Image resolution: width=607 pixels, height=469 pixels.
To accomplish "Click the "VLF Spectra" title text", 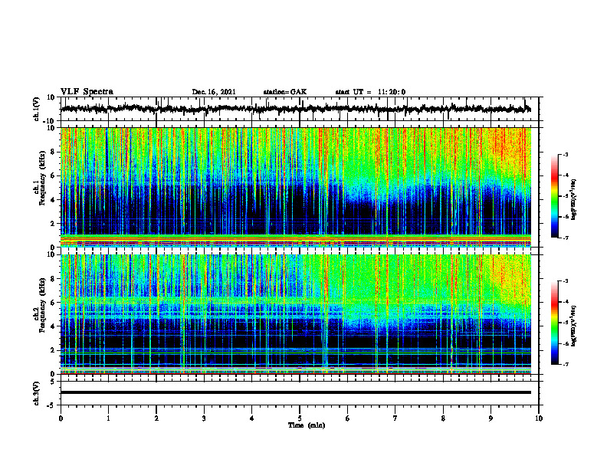I will click(87, 91).
